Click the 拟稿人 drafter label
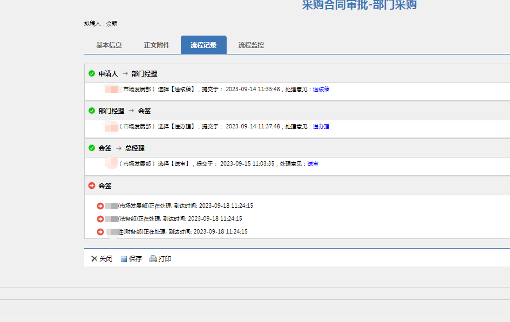510x322 pixels. (x=100, y=24)
